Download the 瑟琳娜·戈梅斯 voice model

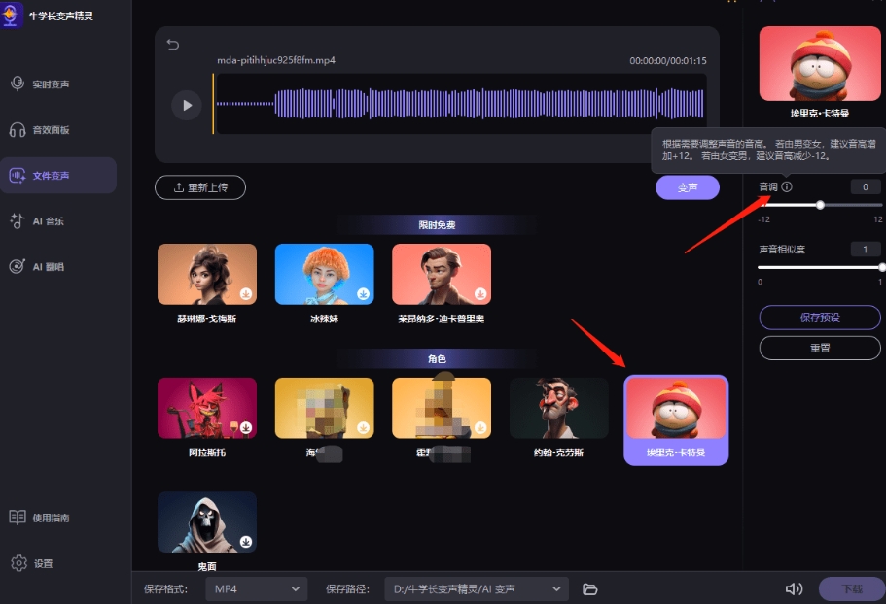click(x=246, y=294)
